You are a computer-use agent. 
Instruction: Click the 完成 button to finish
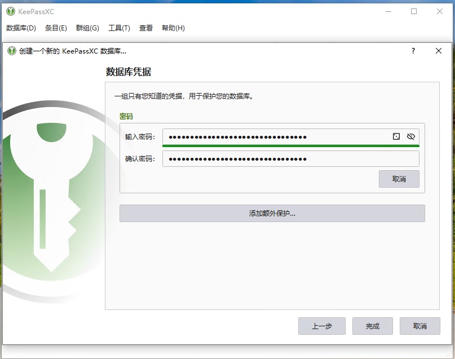(372, 326)
